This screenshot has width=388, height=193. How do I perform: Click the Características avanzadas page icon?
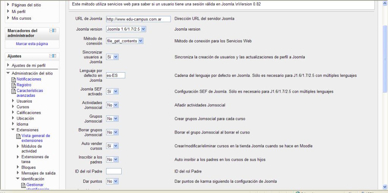[x=14, y=91]
